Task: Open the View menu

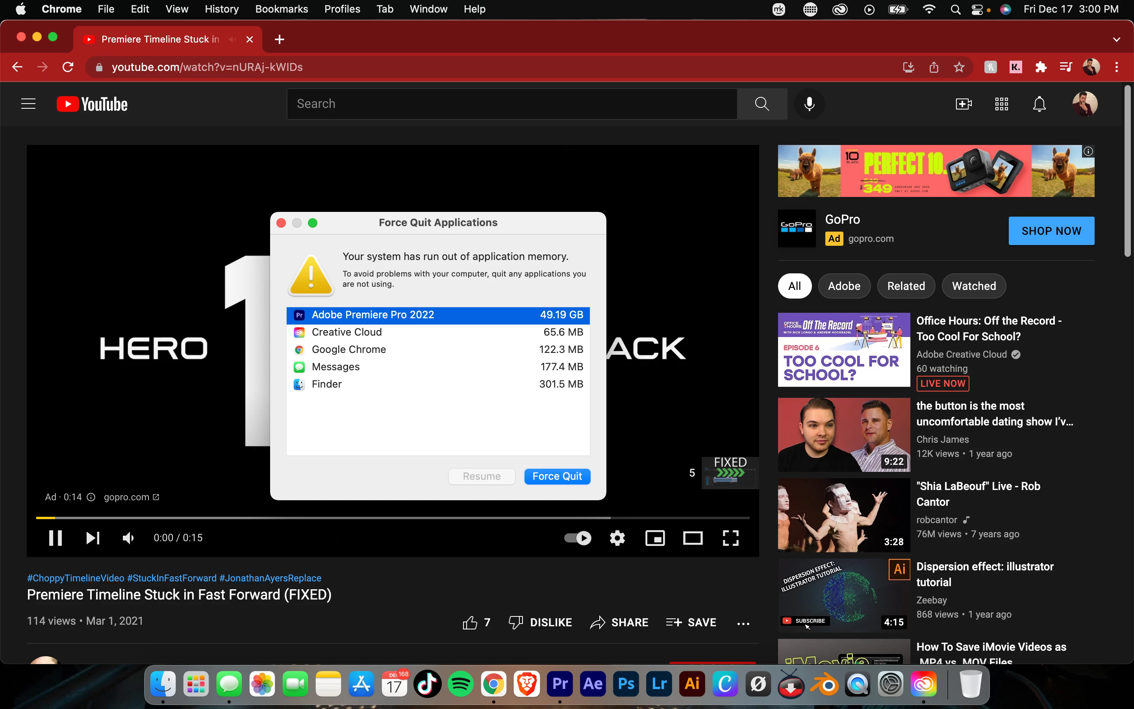Action: pyautogui.click(x=177, y=9)
